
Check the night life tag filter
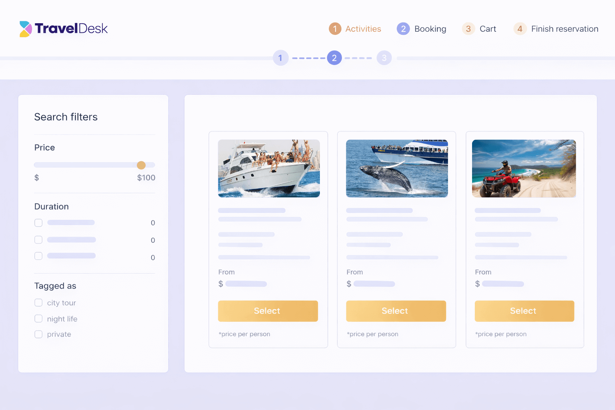click(38, 319)
